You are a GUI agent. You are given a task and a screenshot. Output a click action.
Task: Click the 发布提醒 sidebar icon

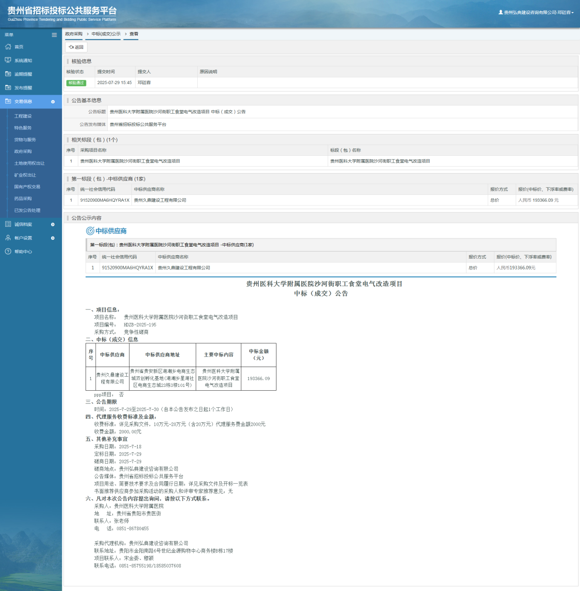(8, 88)
